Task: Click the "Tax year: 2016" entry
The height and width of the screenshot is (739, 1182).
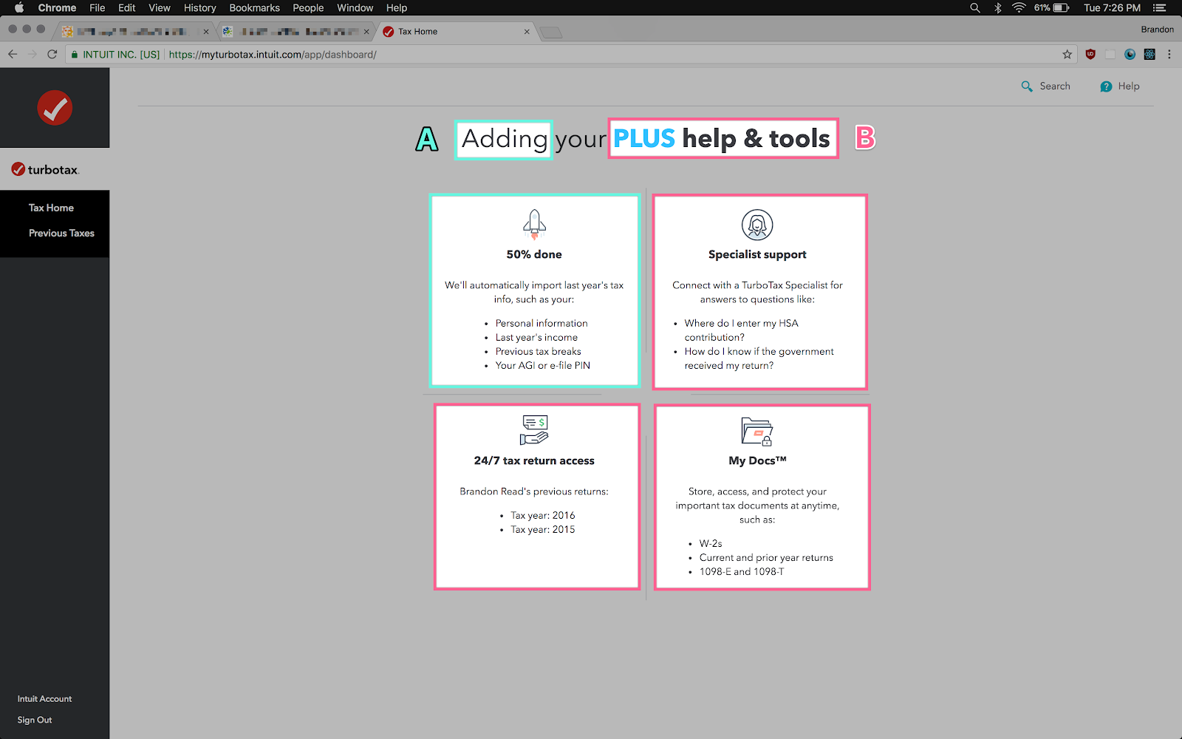Action: click(x=542, y=515)
